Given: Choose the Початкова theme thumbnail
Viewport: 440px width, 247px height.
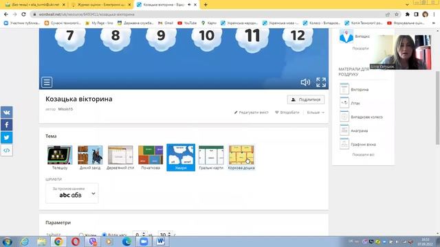Looking at the screenshot, I should pyautogui.click(x=151, y=157).
